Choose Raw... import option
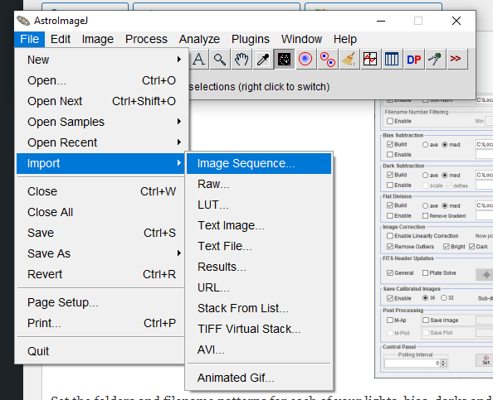This screenshot has height=400, width=493. pos(259,184)
